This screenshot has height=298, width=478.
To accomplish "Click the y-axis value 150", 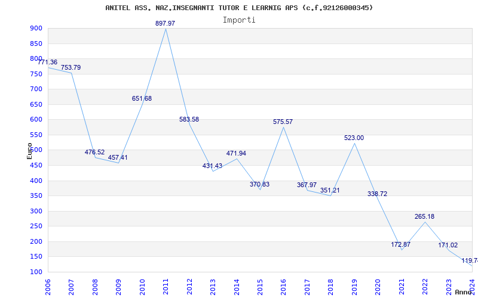I will point(36,257).
